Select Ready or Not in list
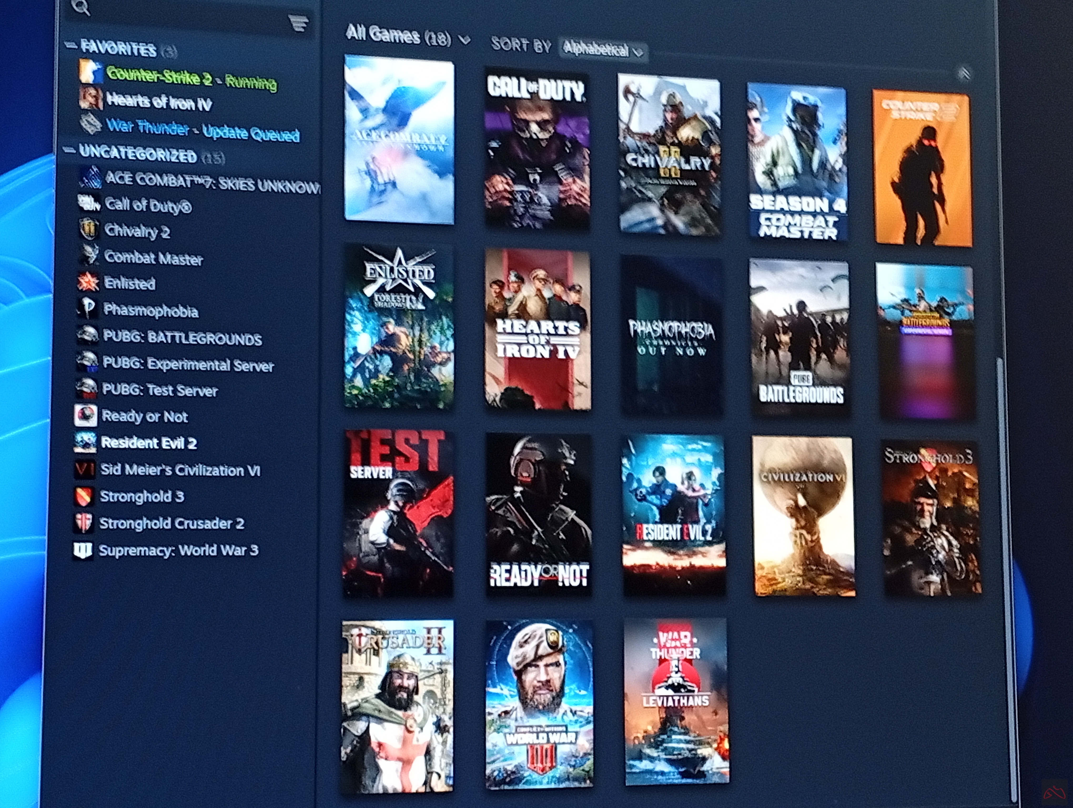 coord(145,416)
